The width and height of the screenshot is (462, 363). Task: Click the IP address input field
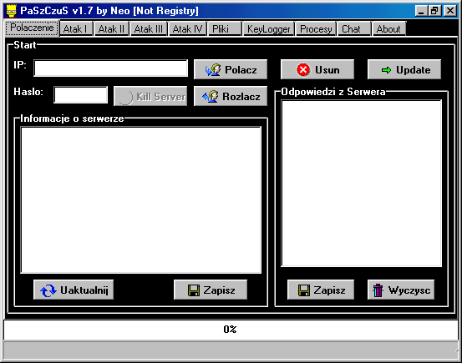(x=111, y=68)
